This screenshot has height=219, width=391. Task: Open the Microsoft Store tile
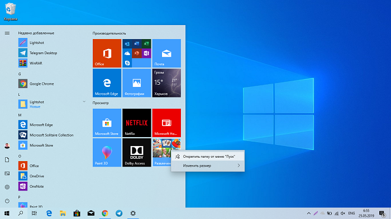(x=107, y=123)
